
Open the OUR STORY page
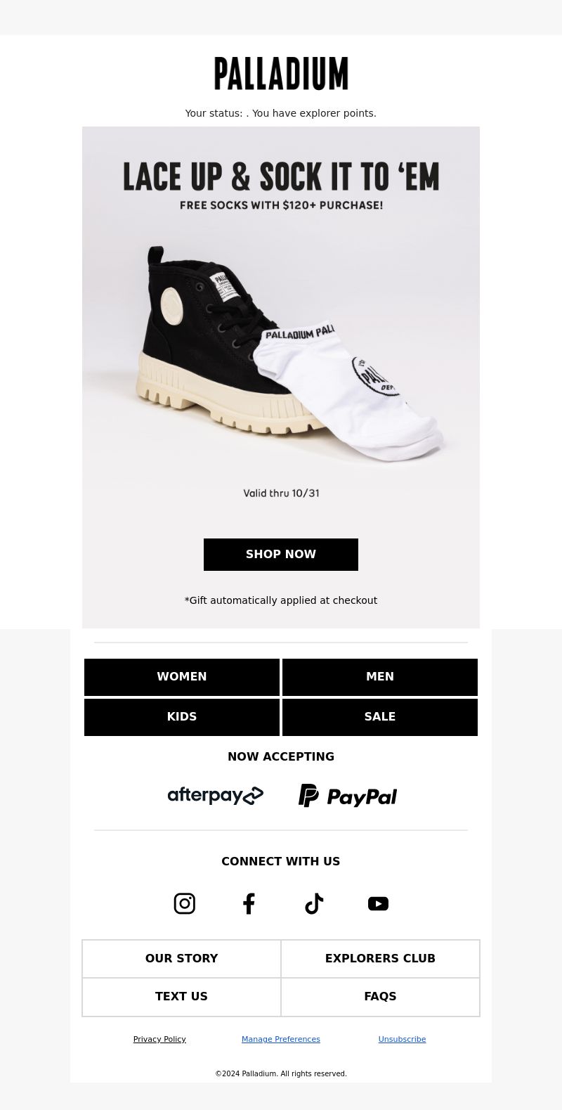182,959
